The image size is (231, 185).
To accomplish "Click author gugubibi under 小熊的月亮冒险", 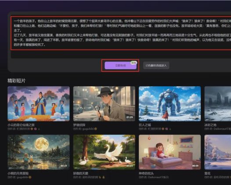I will [x=22, y=177].
